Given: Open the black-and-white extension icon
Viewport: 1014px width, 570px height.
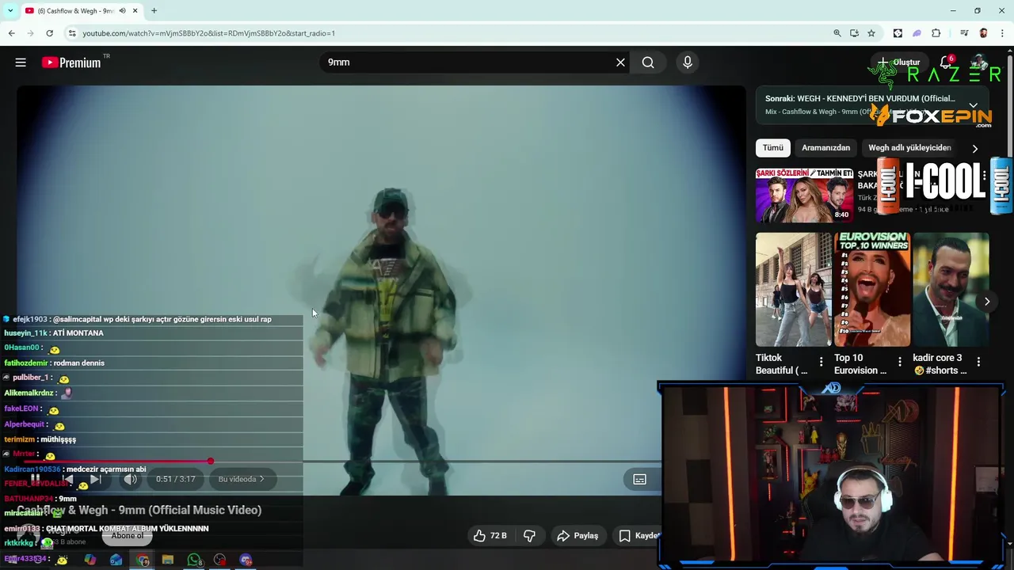Looking at the screenshot, I should [898, 33].
